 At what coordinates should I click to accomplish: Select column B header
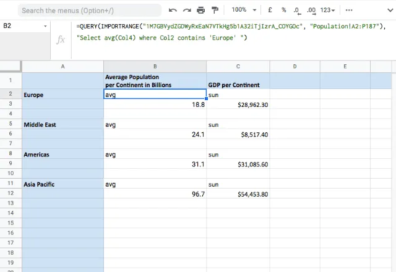(x=155, y=66)
